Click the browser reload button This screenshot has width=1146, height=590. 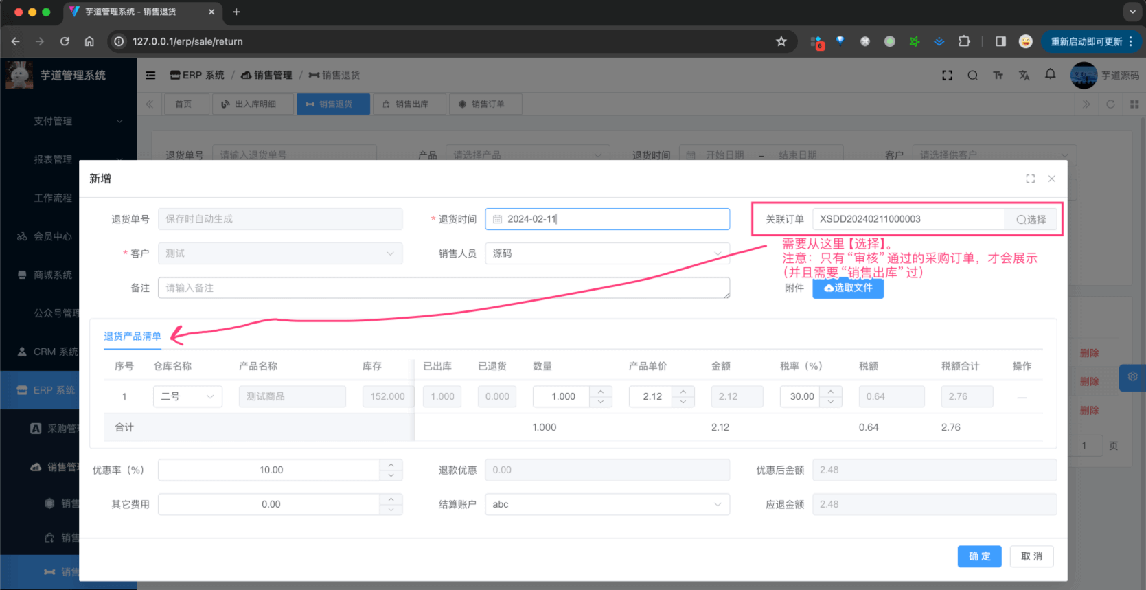click(65, 41)
